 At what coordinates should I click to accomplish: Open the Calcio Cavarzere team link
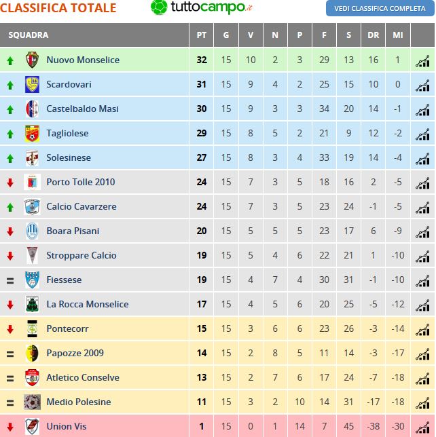[81, 206]
